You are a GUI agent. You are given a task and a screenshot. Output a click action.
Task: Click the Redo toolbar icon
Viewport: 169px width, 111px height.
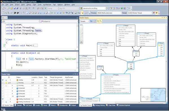(x=34, y=8)
